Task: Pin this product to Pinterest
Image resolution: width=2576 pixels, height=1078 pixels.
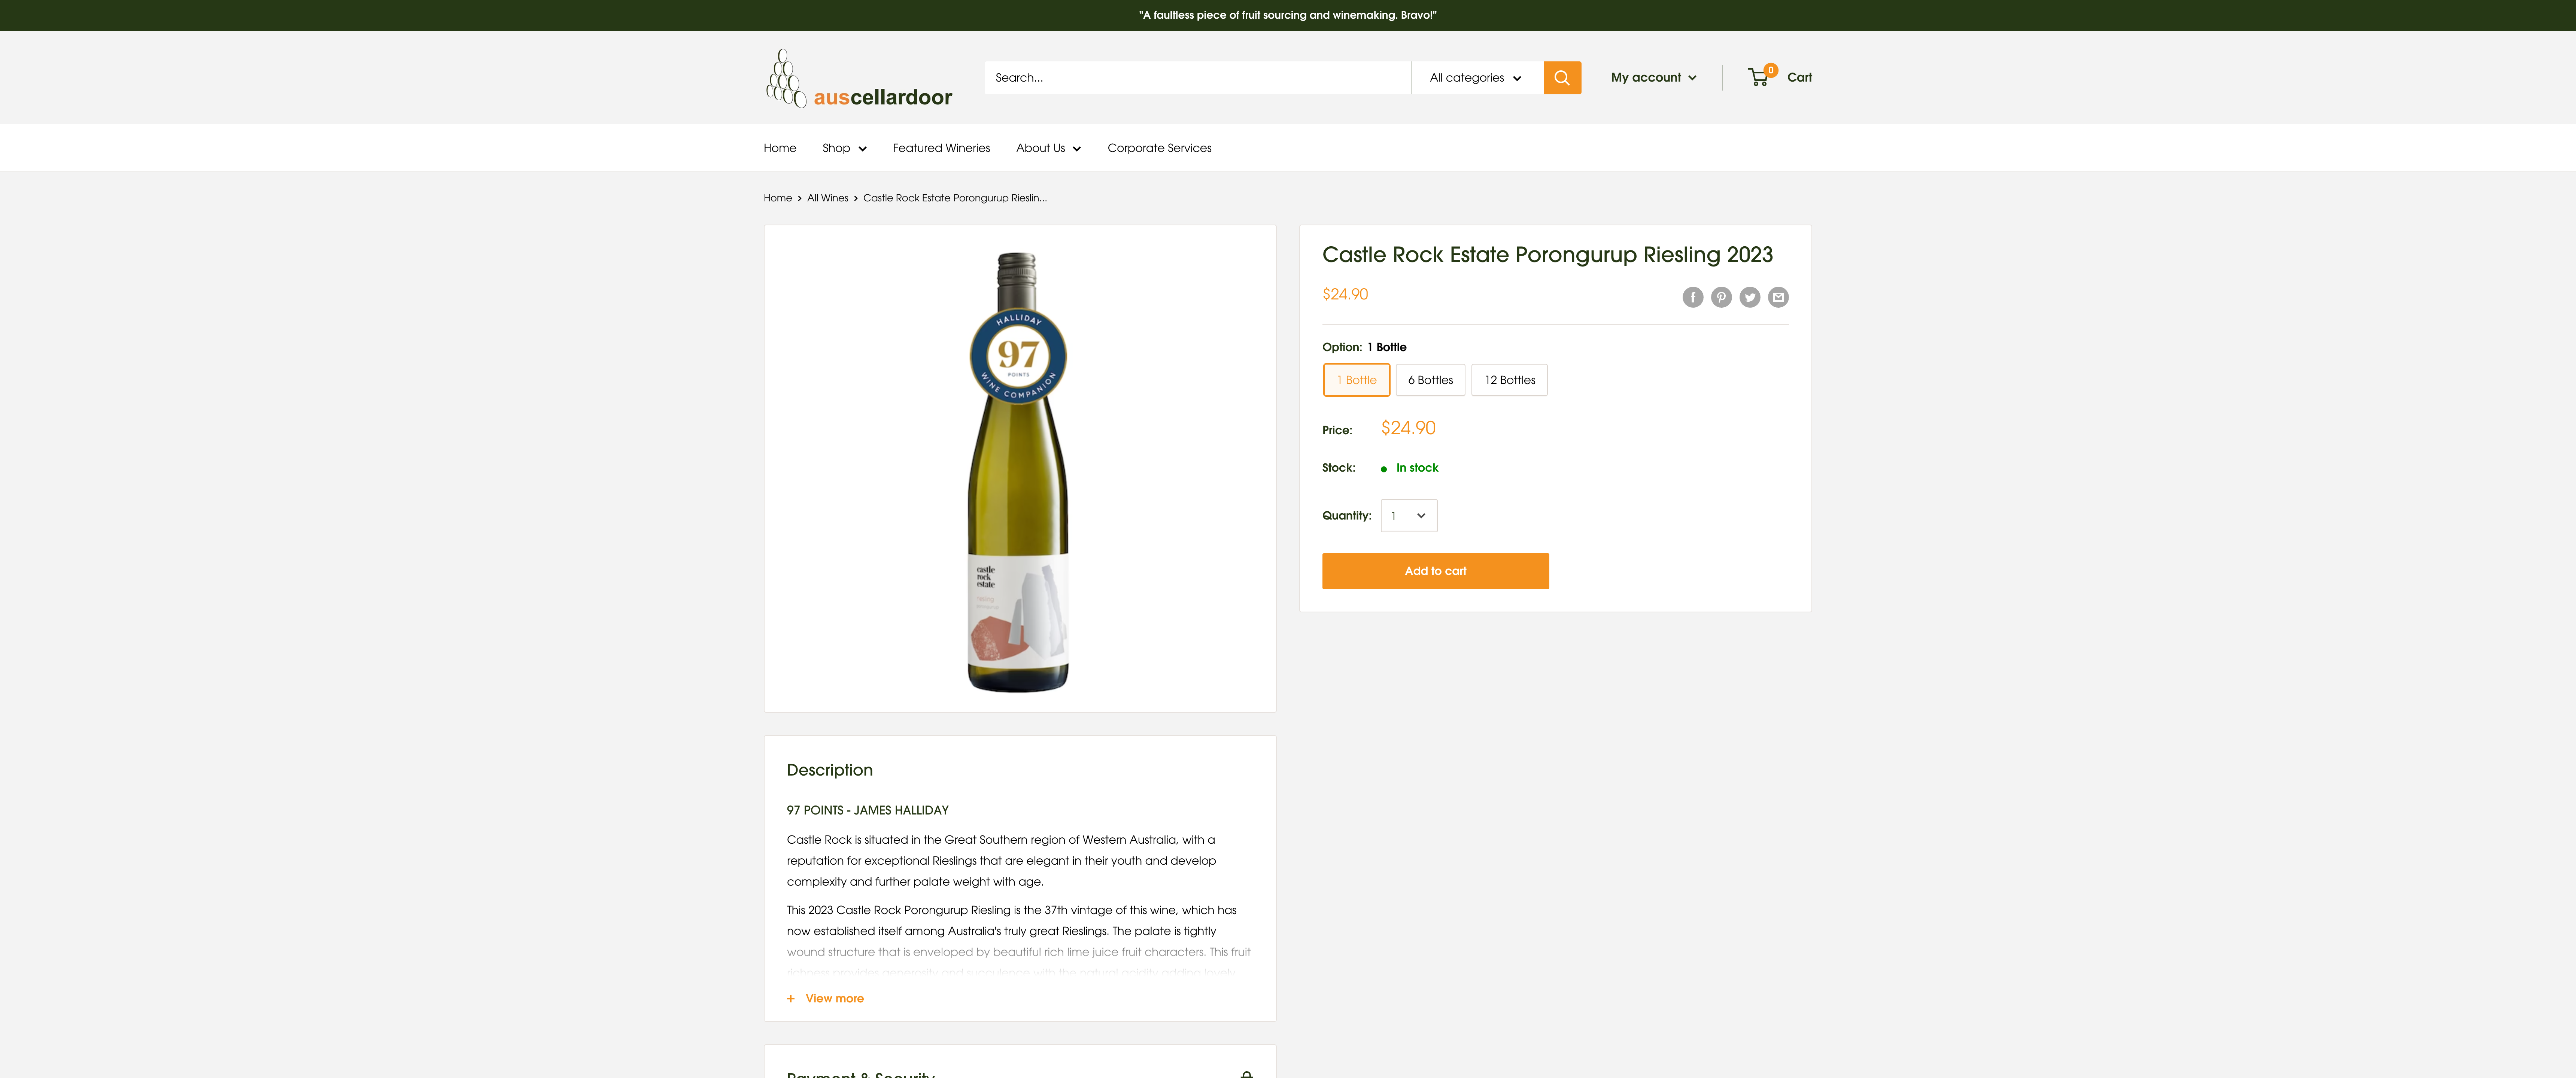Action: click(1721, 297)
